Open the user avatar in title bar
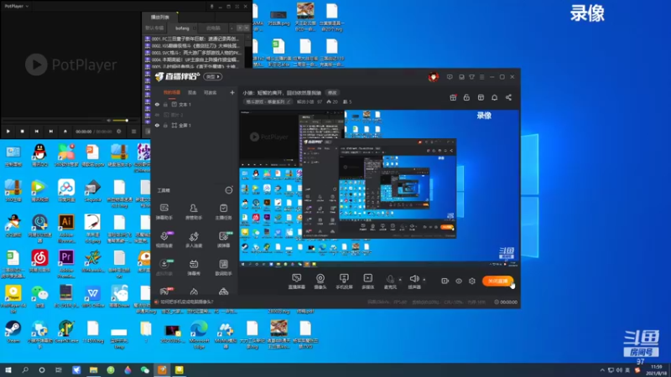This screenshot has width=671, height=377. tap(433, 77)
